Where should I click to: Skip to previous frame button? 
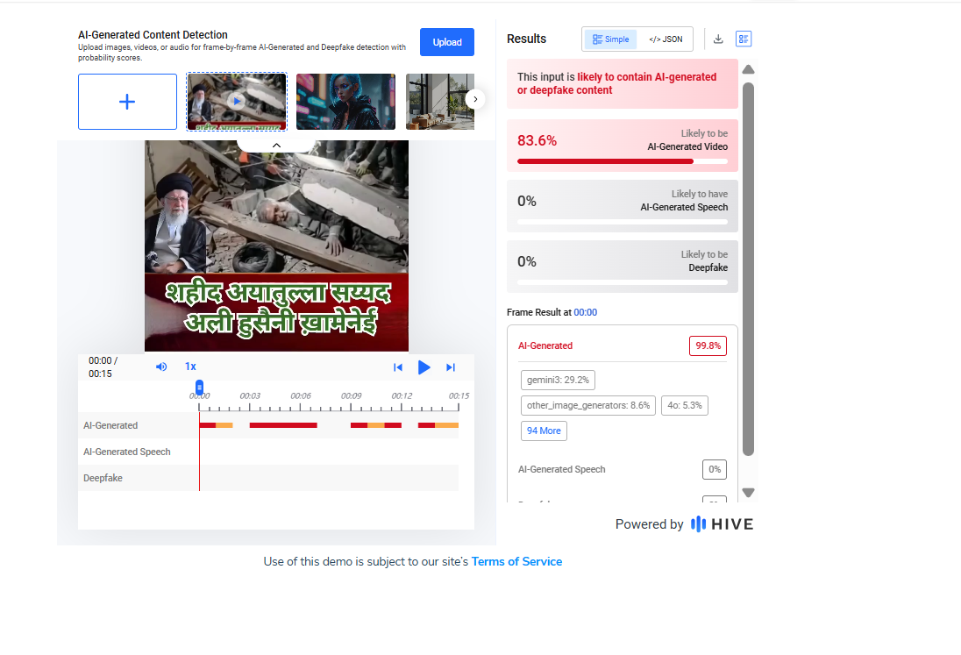tap(398, 367)
